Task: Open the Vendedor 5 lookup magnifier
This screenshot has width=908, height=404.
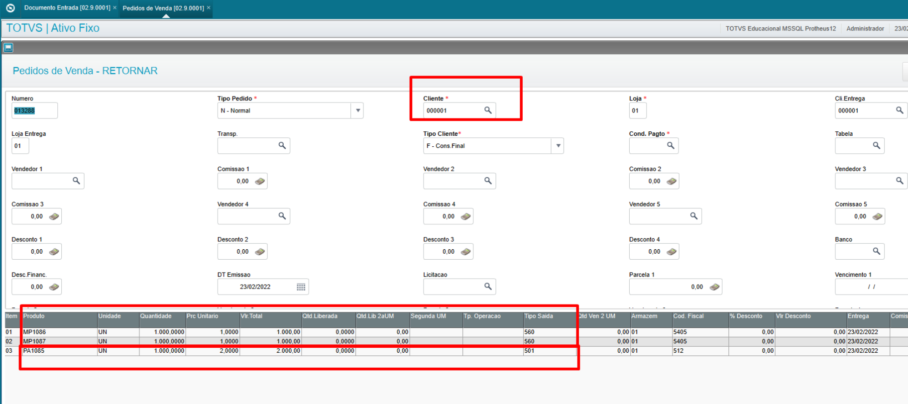Action: coord(693,216)
